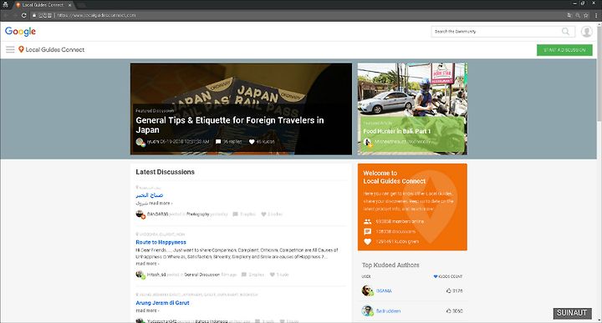Click the General Discussion category link
This screenshot has height=323, width=602.
point(202,275)
